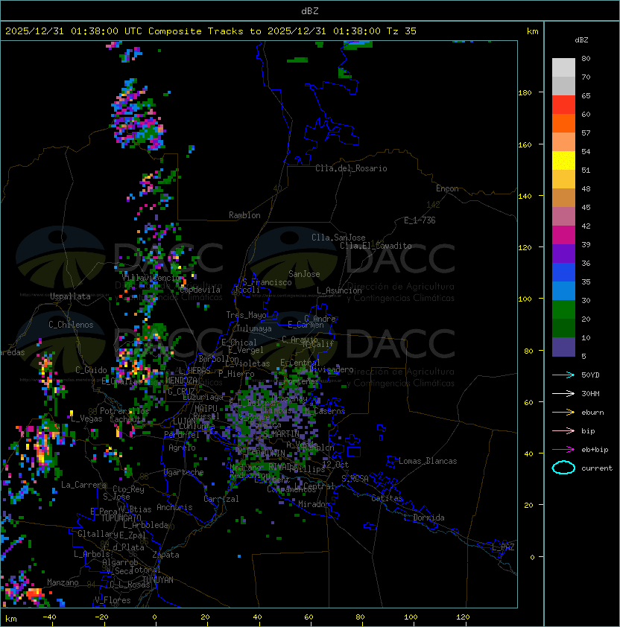Click the Catitas place label
Viewport: 620px width, 627px height.
click(387, 498)
